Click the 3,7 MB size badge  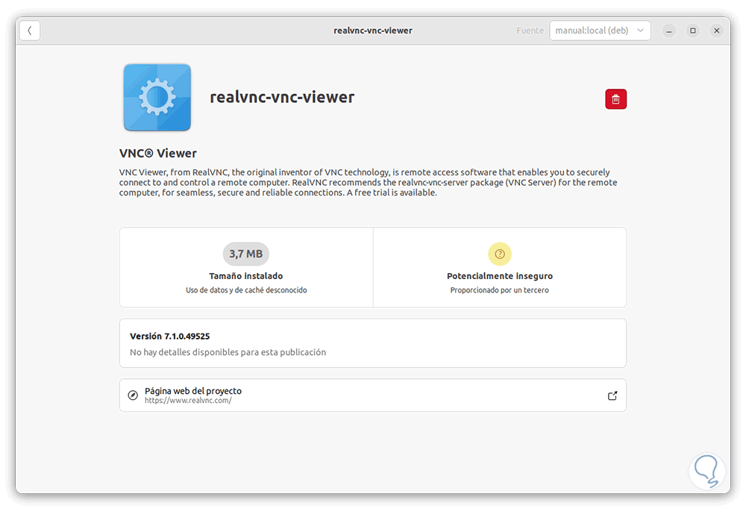click(x=246, y=254)
